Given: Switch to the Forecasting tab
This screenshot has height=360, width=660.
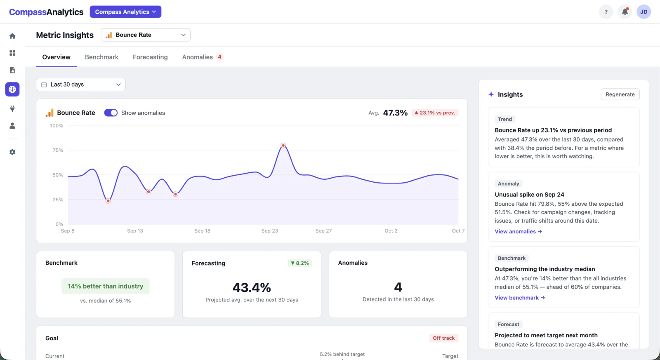Looking at the screenshot, I should [150, 57].
